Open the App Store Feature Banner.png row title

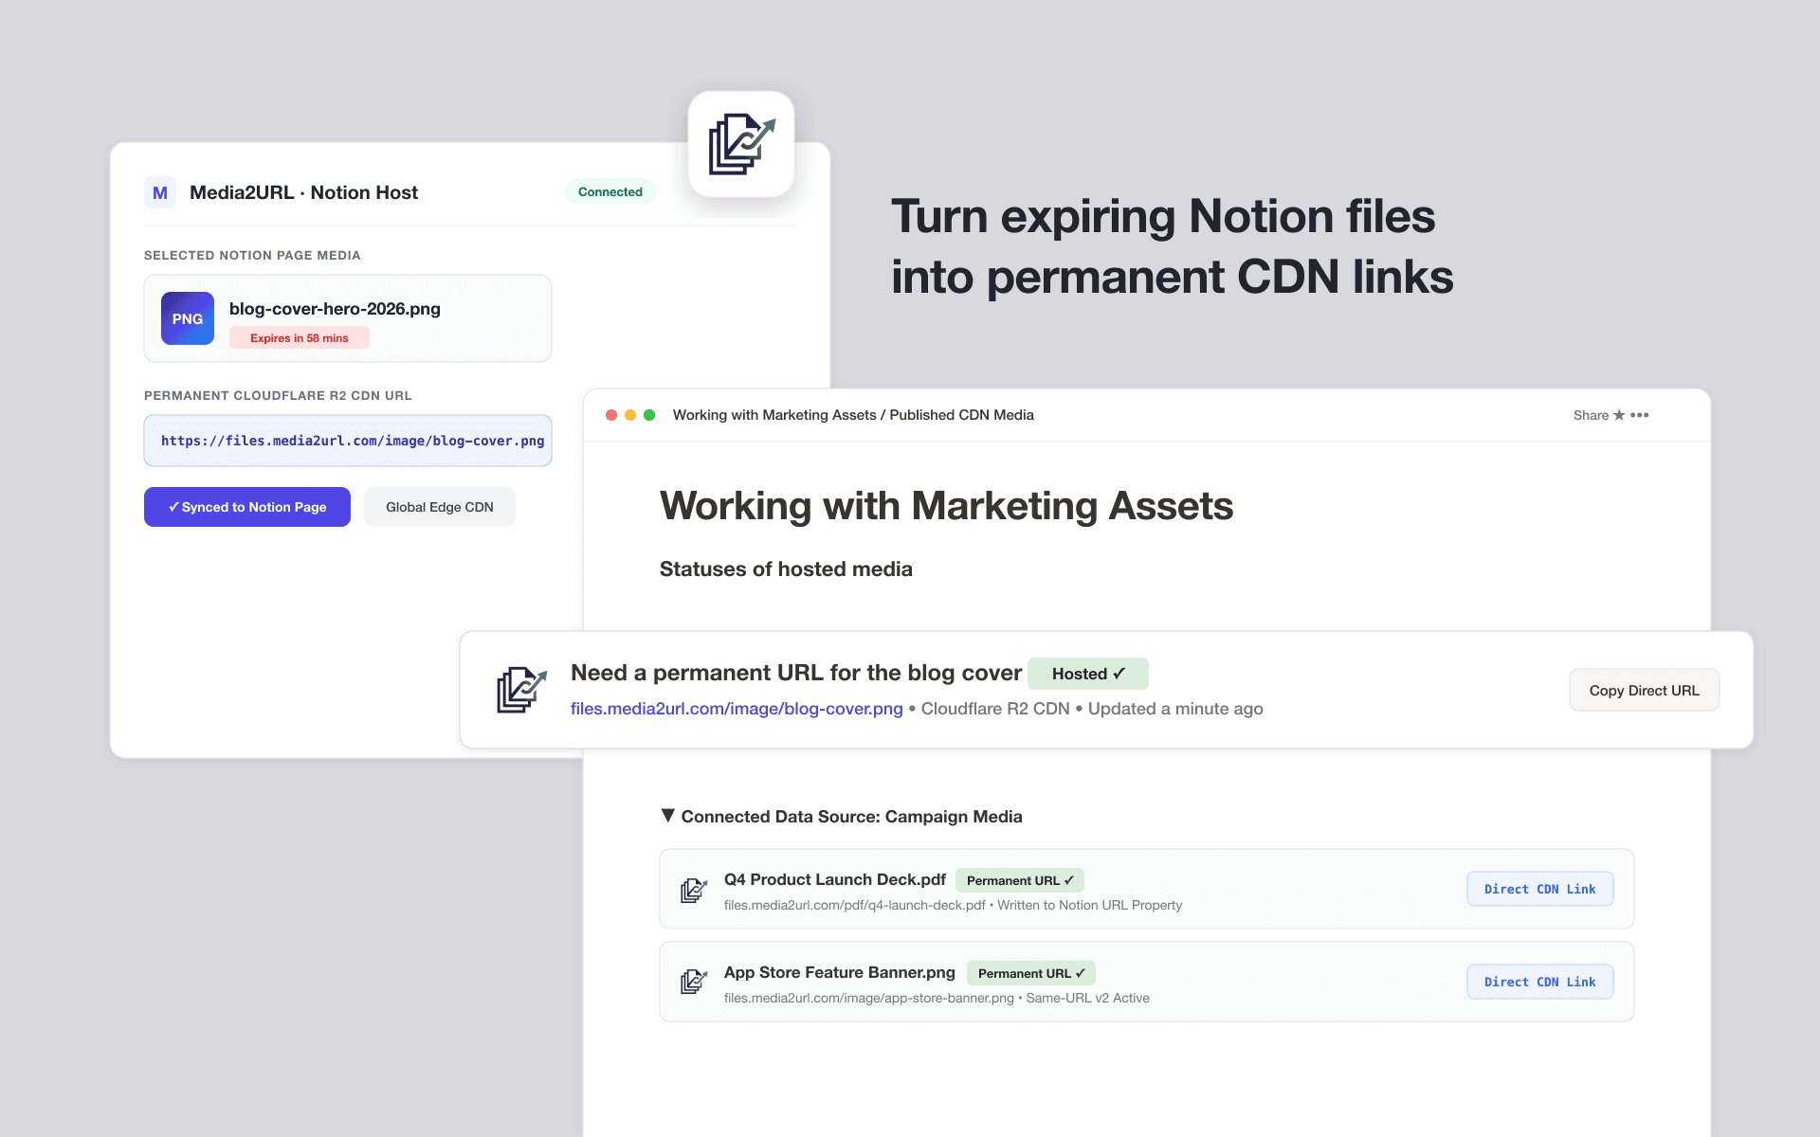point(840,972)
